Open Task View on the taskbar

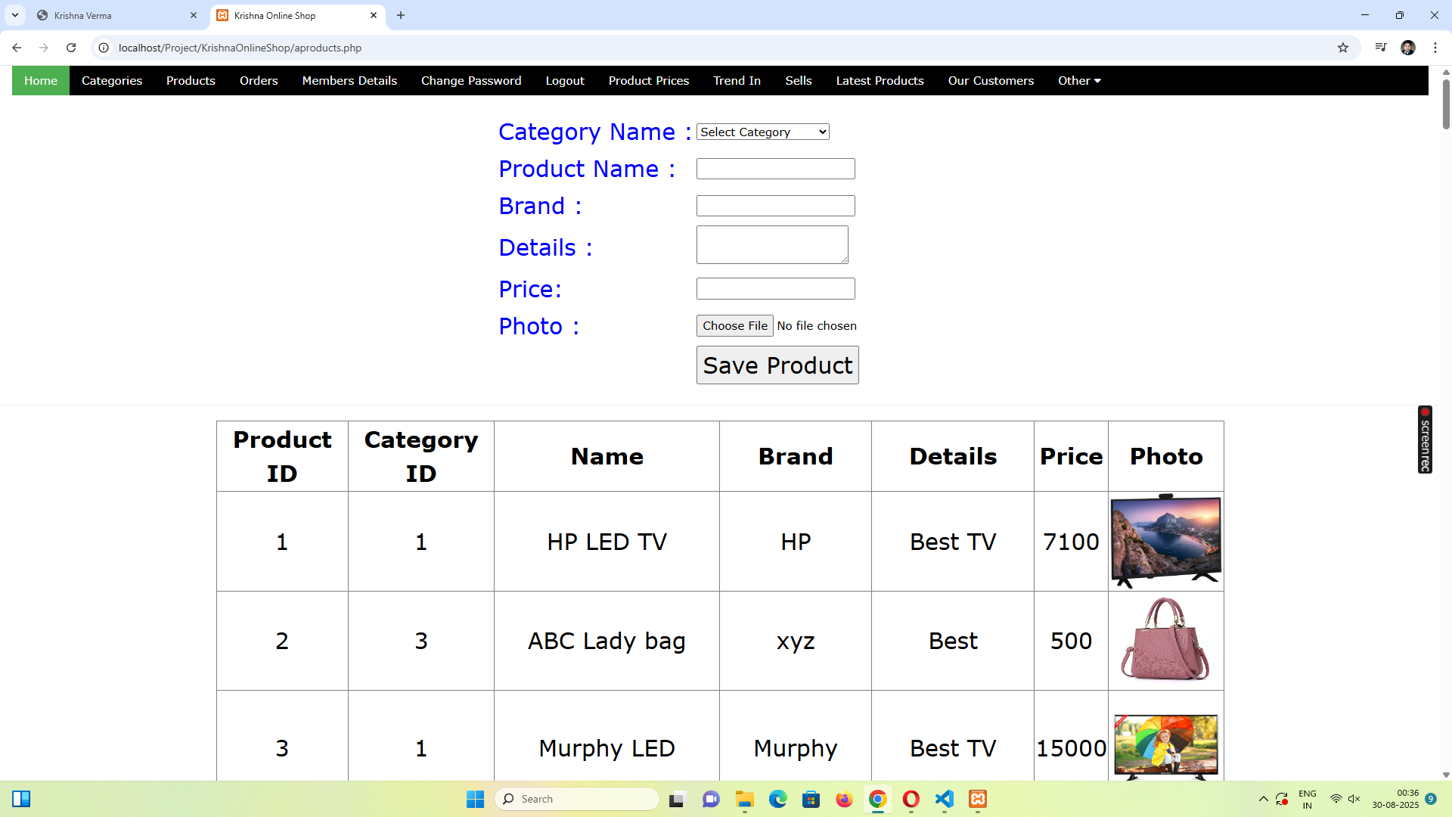coord(678,799)
